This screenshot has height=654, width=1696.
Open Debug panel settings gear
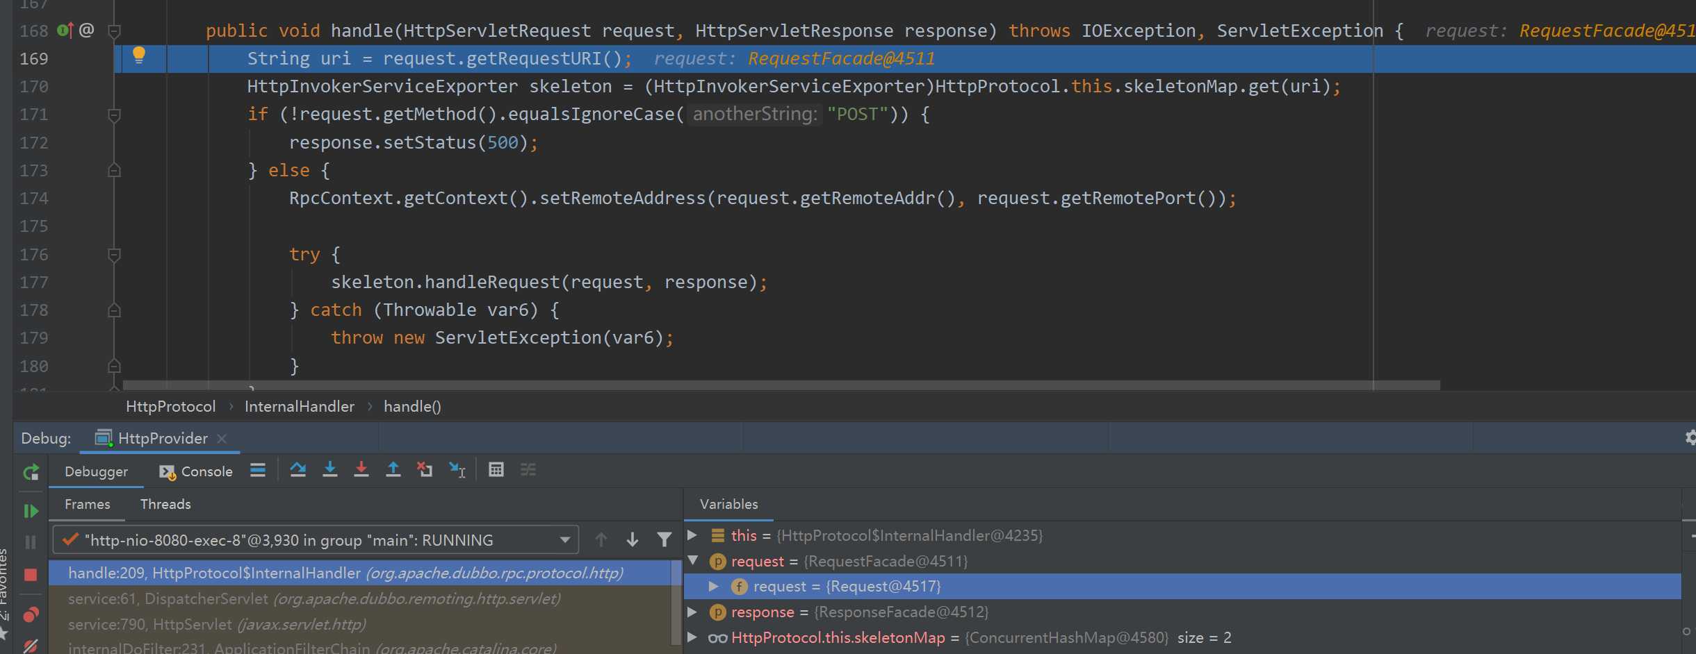point(1690,437)
